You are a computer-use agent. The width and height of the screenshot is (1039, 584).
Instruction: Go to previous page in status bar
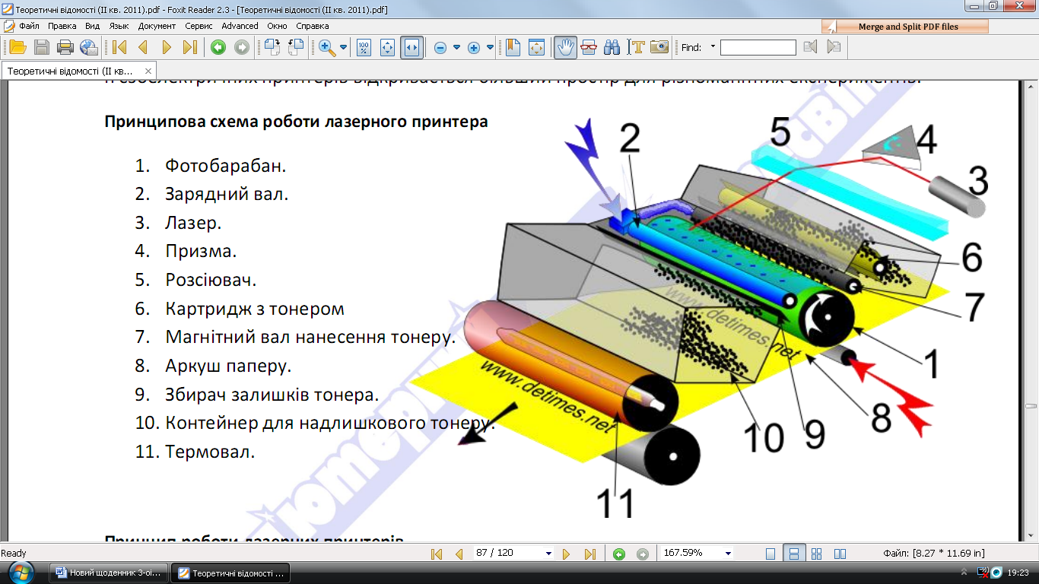(459, 554)
